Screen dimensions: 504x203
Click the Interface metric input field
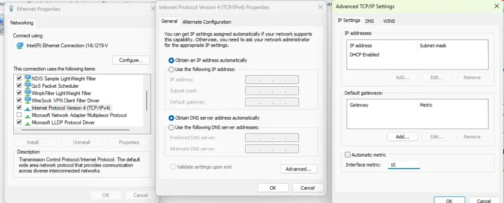(x=404, y=165)
